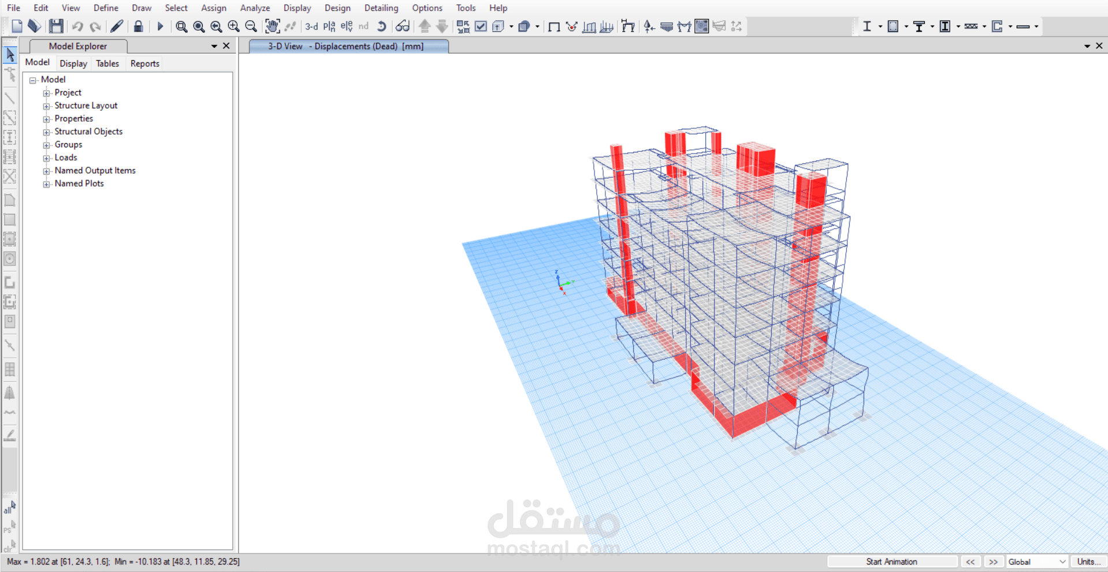Click the glasses Perspective Toggle icon
Viewport: 1108px width, 572px height.
pyautogui.click(x=403, y=26)
